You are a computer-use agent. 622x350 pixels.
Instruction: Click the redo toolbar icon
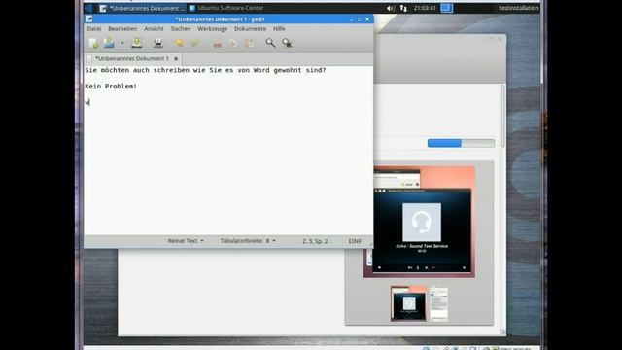click(195, 43)
